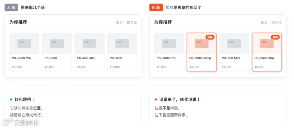
Task: Click the 原来那几个品 title
Action: pos(33,8)
